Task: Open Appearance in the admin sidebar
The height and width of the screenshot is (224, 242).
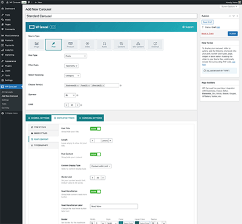Action: (x=10, y=61)
